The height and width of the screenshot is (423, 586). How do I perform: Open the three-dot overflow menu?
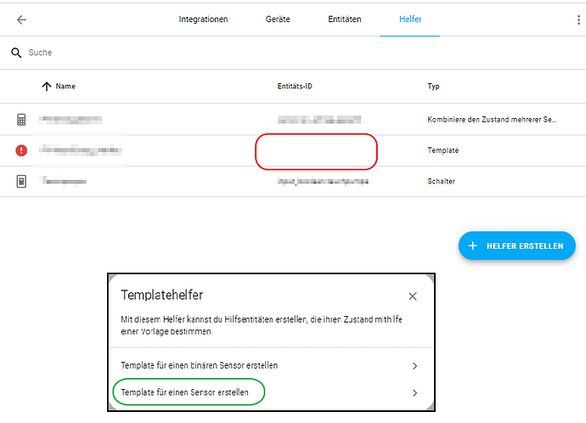[x=578, y=20]
